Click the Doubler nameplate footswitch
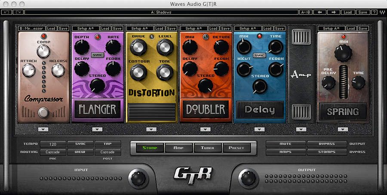 206,109
